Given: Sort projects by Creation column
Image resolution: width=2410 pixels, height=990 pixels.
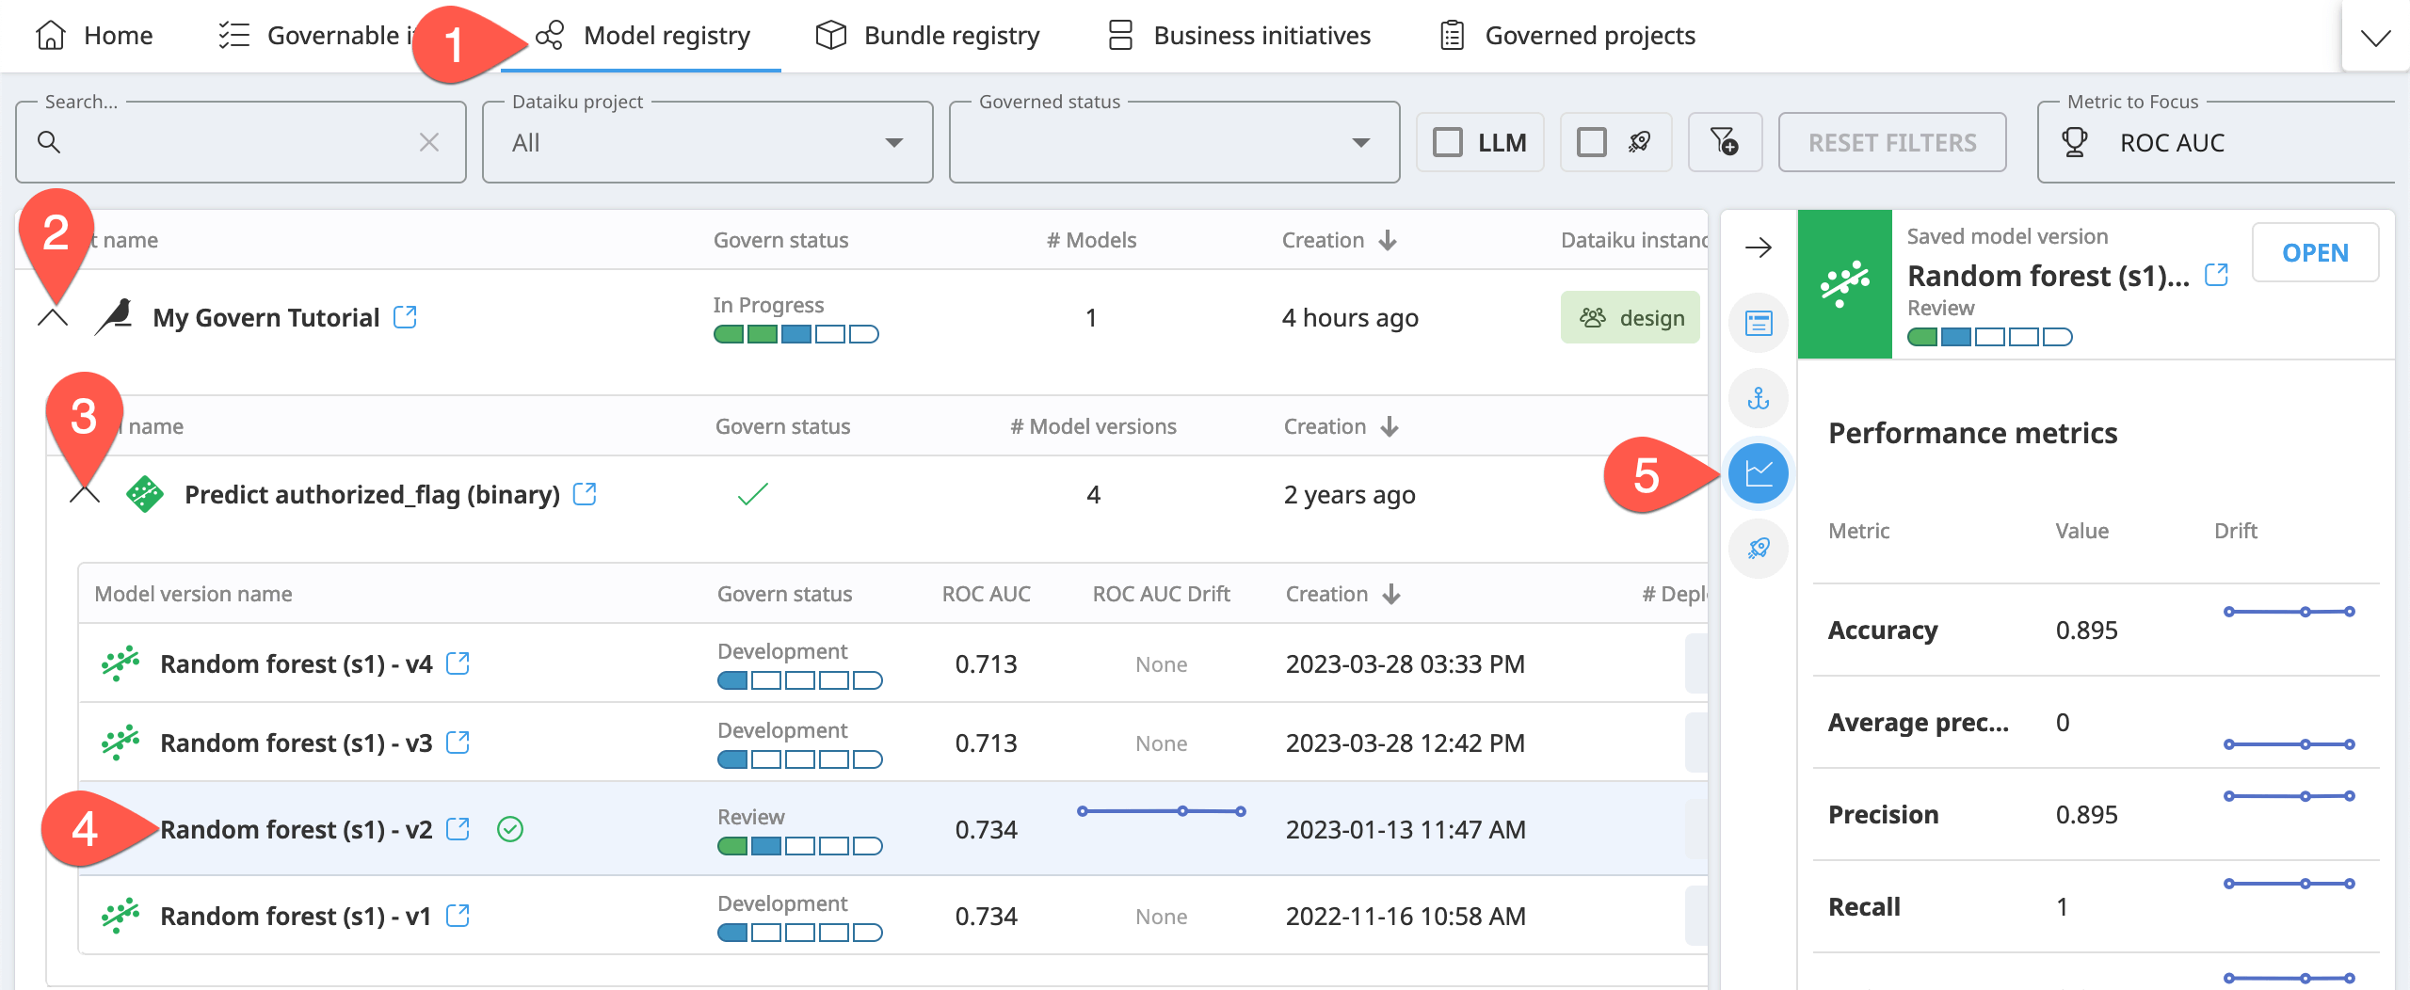Looking at the screenshot, I should point(1339,240).
